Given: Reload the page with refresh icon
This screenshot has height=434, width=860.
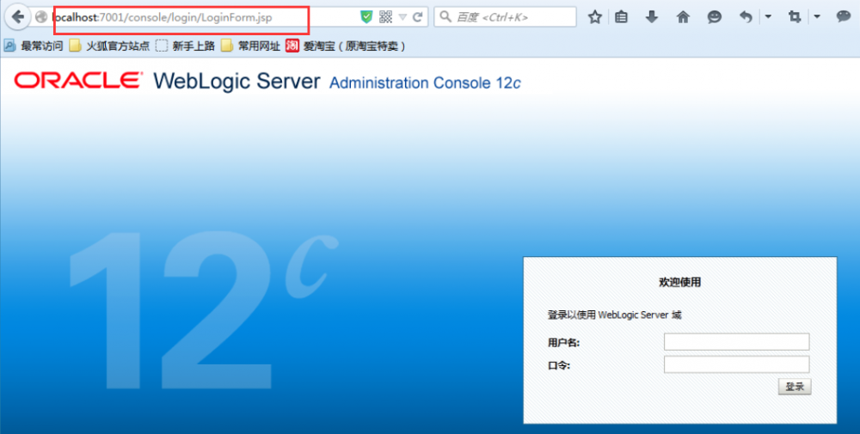Looking at the screenshot, I should point(417,17).
